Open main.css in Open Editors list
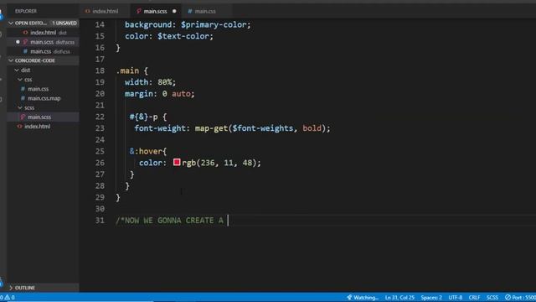This screenshot has width=536, height=302. 43,51
